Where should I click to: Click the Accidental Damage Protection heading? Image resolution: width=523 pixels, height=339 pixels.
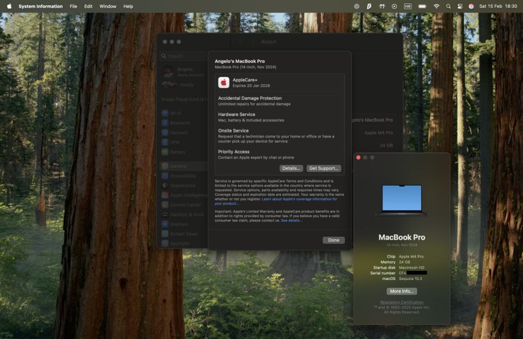[250, 98]
